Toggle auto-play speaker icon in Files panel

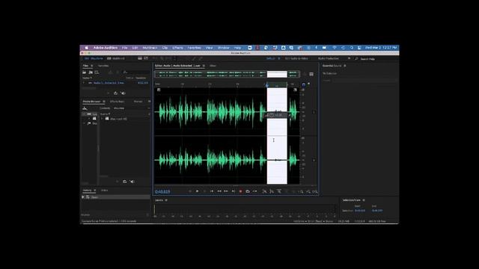(123, 93)
